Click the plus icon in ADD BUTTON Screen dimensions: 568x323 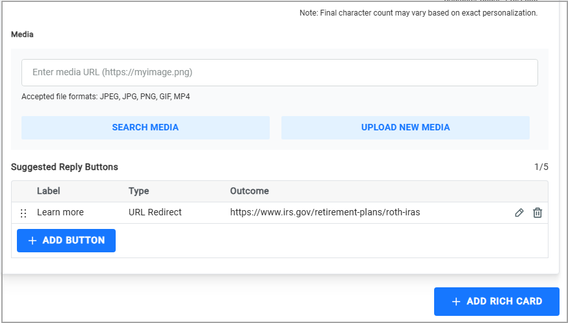[32, 241]
